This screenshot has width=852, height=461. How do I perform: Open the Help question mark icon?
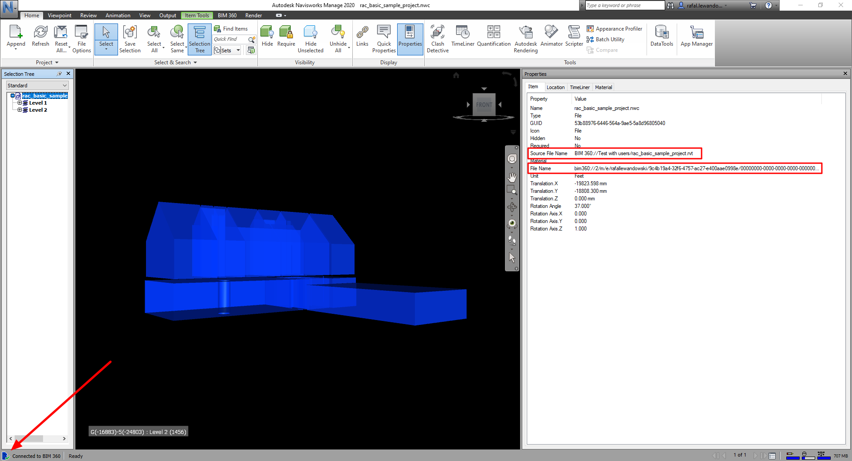pos(769,5)
